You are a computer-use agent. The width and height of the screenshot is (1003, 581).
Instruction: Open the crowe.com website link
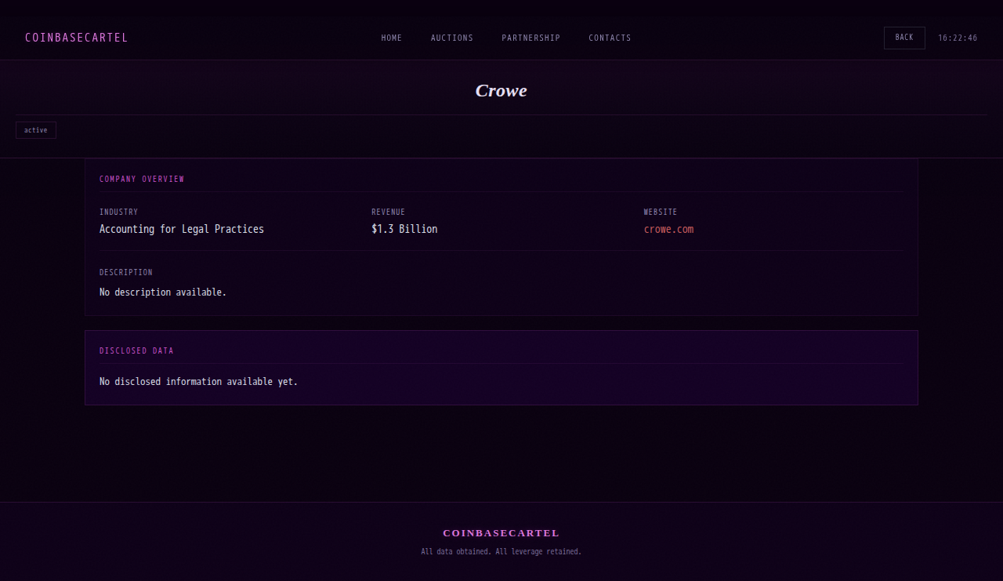668,229
